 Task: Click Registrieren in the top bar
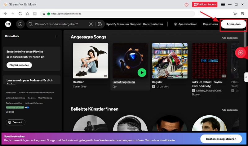[x=210, y=24]
